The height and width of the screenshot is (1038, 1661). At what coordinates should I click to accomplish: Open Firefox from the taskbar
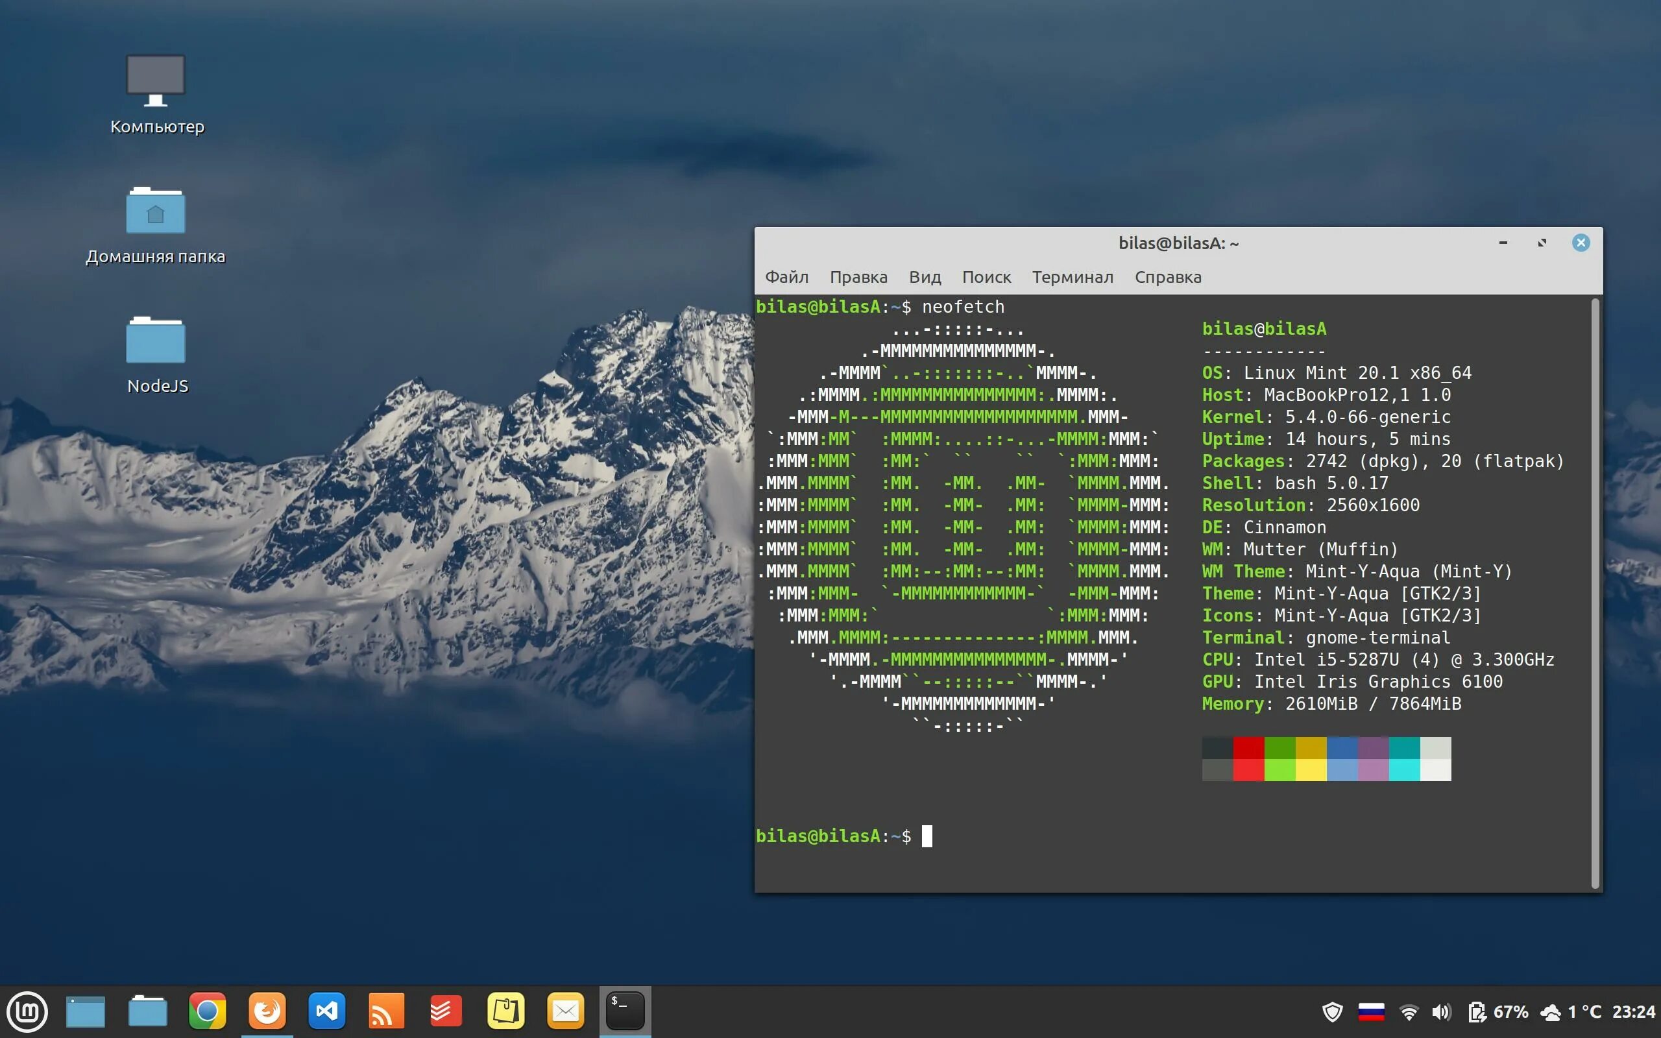pyautogui.click(x=267, y=1011)
